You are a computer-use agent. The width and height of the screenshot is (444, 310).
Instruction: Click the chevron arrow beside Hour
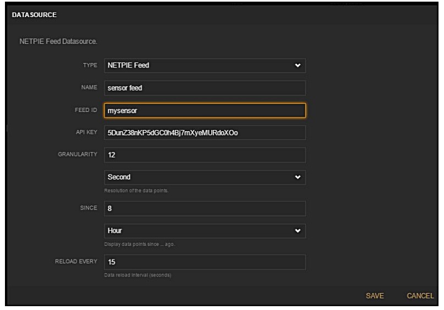[x=298, y=231]
